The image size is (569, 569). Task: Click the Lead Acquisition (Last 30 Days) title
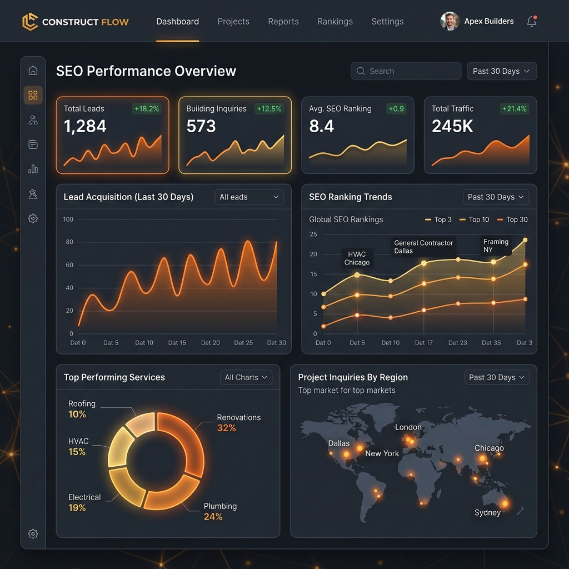pos(128,197)
